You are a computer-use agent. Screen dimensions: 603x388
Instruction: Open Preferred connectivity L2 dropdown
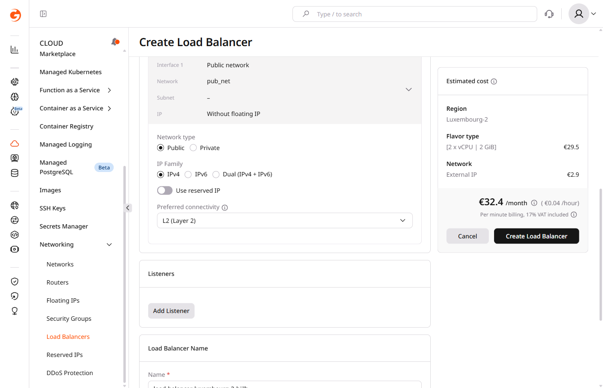[x=285, y=221]
